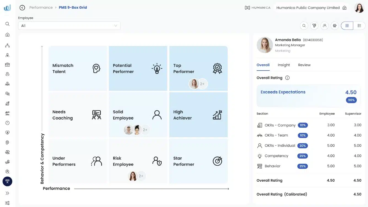Open the Employee dropdown showing All
The width and height of the screenshot is (368, 207).
coord(69,25)
